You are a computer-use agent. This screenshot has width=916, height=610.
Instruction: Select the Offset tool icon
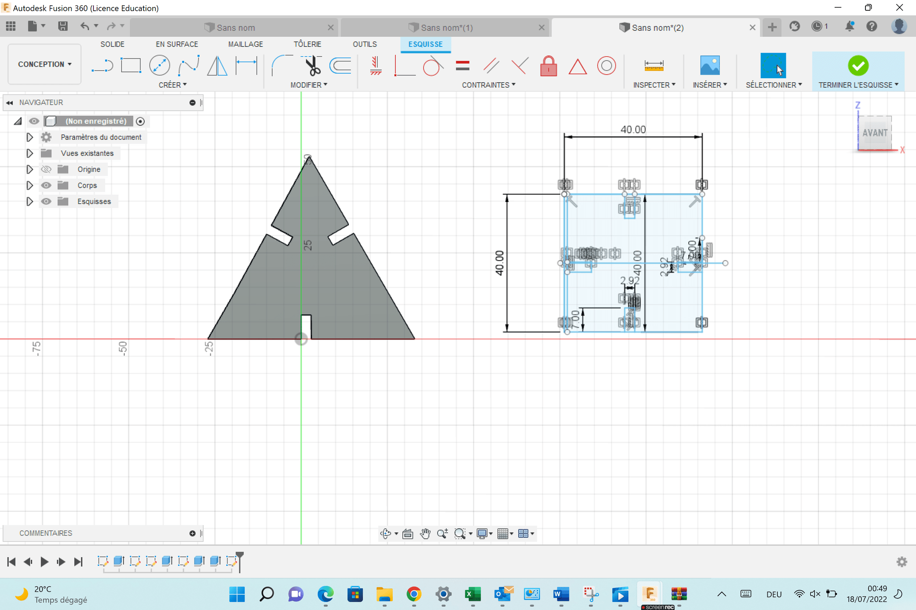pyautogui.click(x=341, y=66)
